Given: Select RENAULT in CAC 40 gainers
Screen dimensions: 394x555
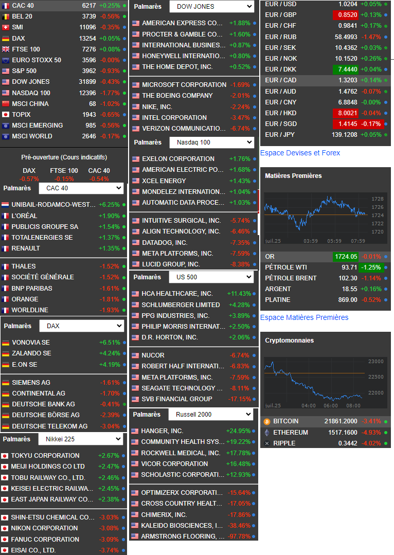Looking at the screenshot, I should point(64,248).
